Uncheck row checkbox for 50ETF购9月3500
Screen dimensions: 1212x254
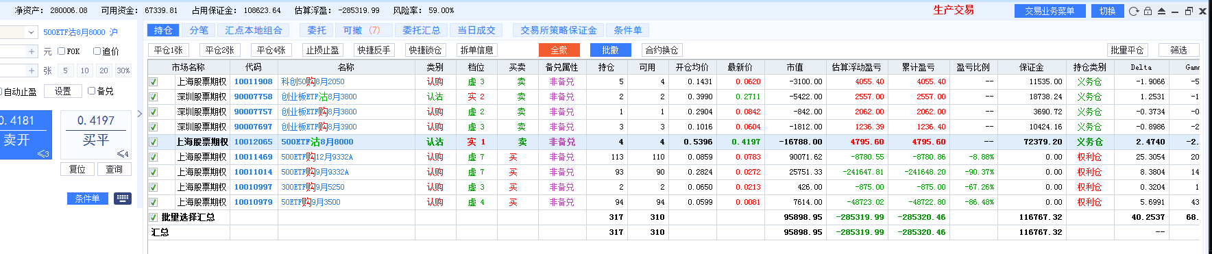(154, 202)
